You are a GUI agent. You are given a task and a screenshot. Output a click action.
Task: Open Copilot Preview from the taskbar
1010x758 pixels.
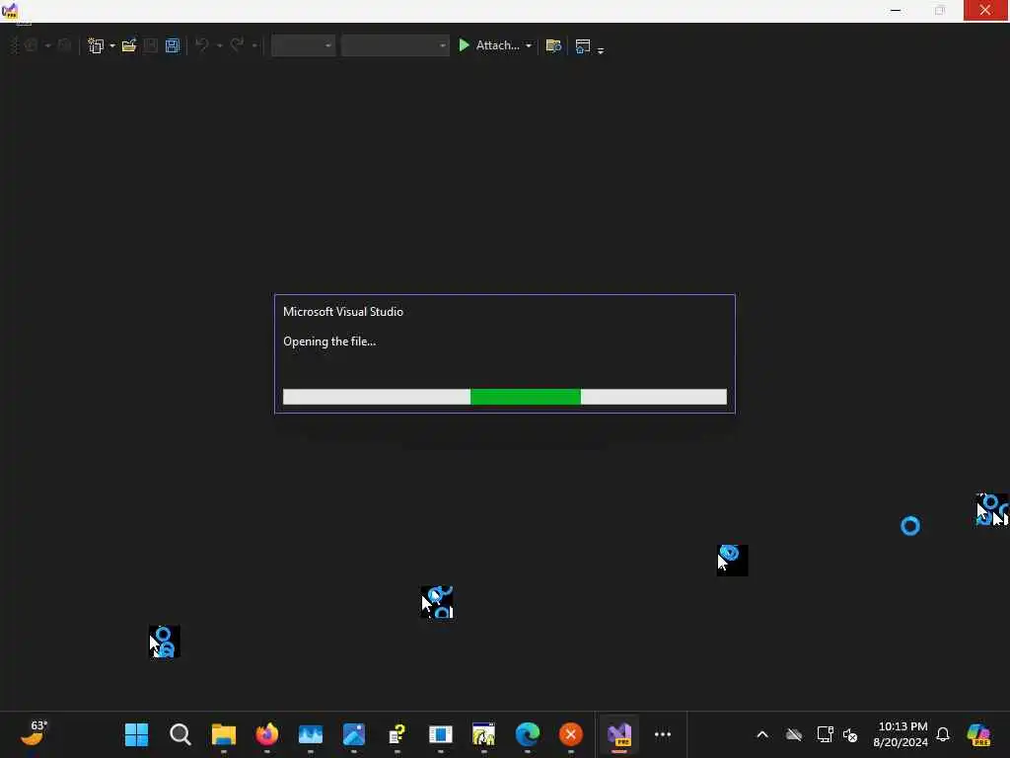tap(978, 734)
